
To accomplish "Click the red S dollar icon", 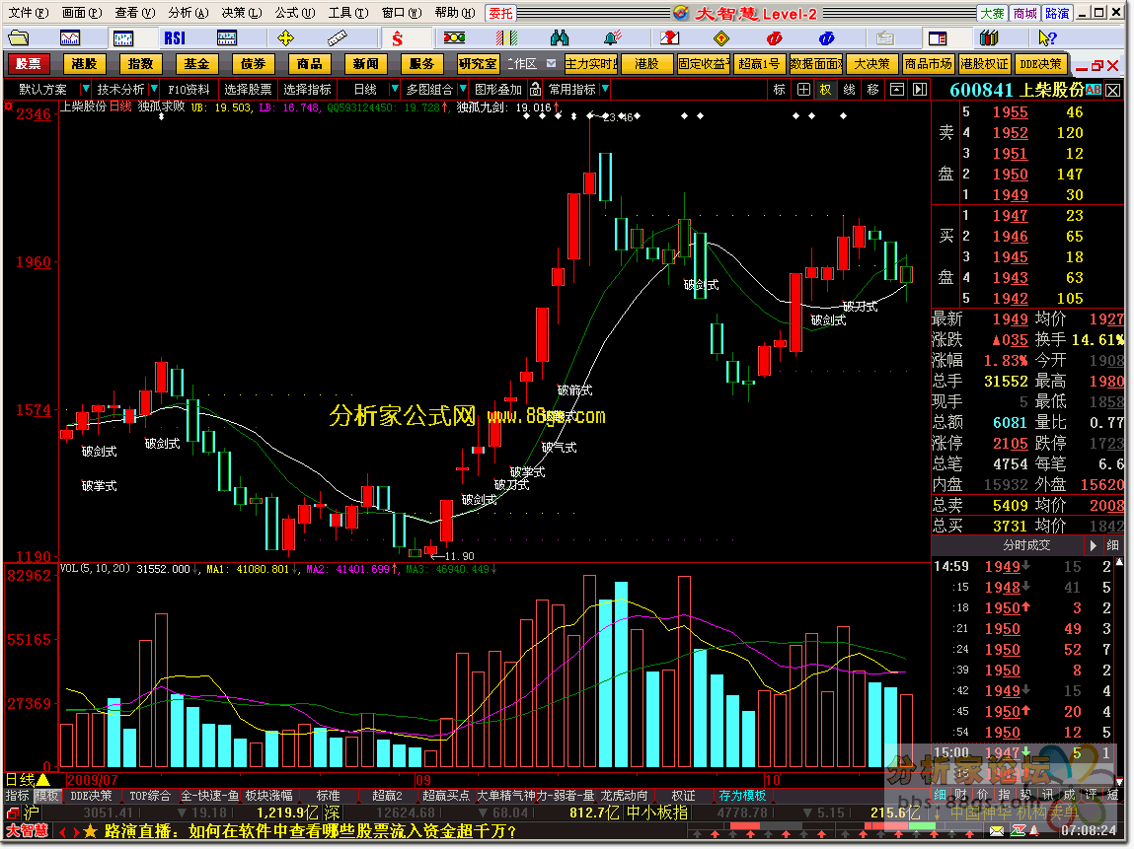I will (x=397, y=38).
